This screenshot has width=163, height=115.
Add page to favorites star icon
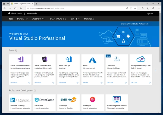135,8
